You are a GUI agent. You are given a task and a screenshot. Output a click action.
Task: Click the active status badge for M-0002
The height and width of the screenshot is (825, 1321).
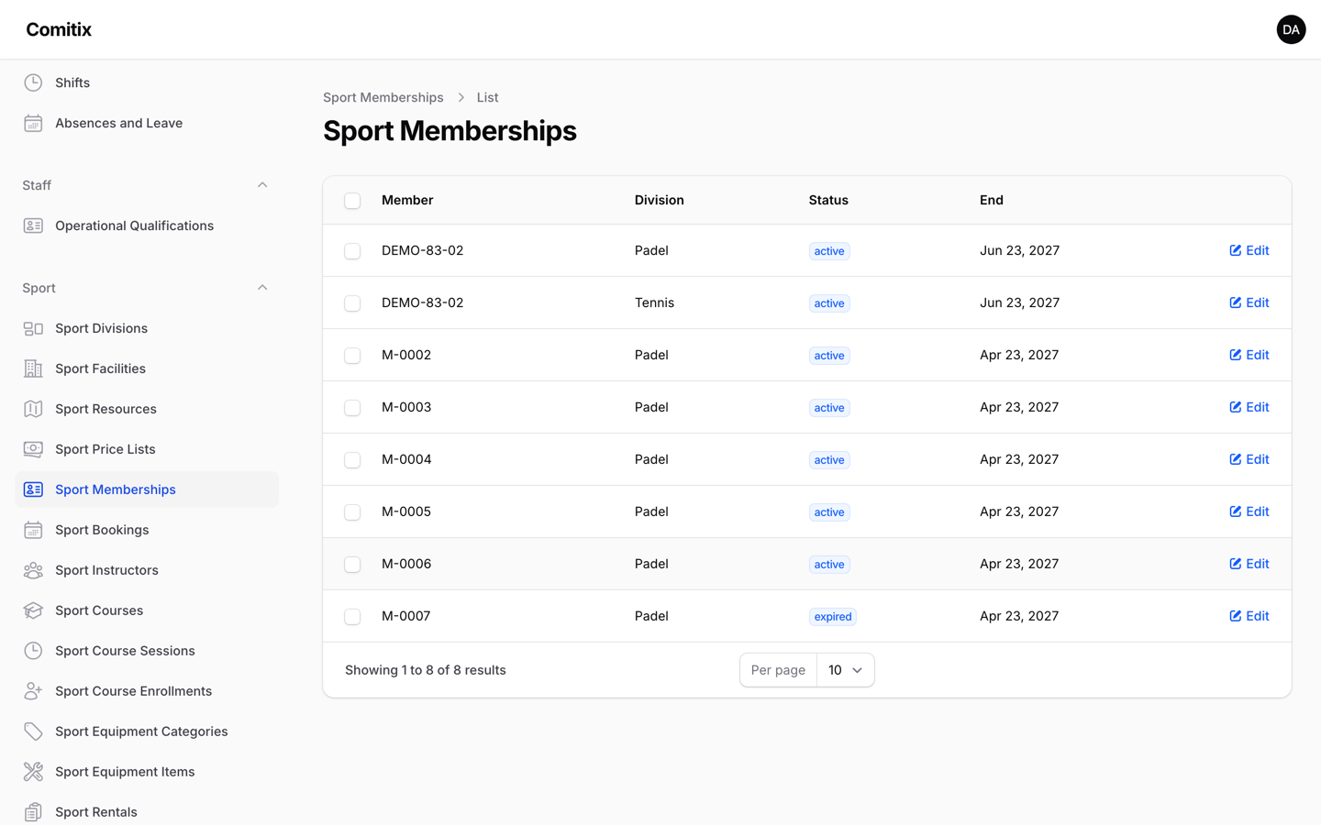(829, 356)
